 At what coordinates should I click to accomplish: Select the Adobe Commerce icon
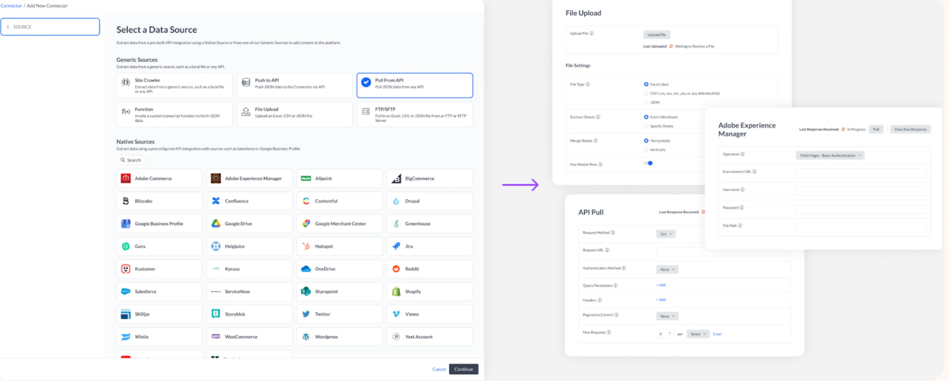(x=126, y=178)
